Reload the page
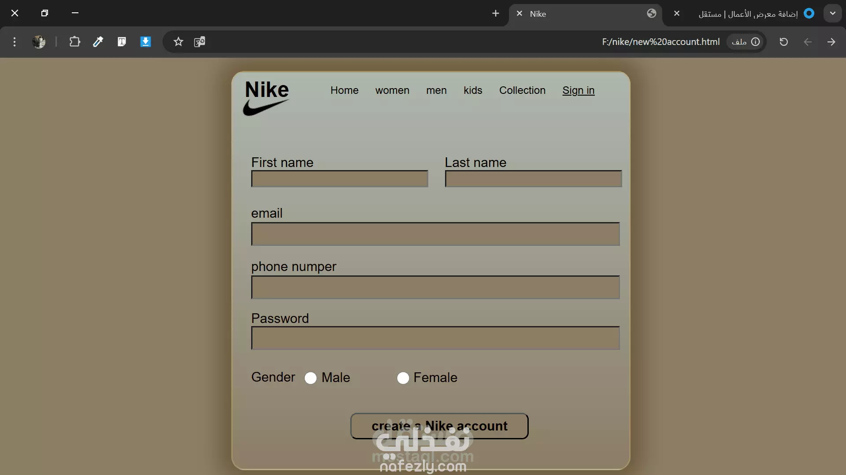 point(783,42)
